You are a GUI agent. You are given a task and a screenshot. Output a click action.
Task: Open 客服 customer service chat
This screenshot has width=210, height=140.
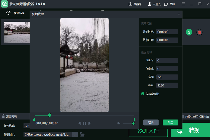click(170, 4)
